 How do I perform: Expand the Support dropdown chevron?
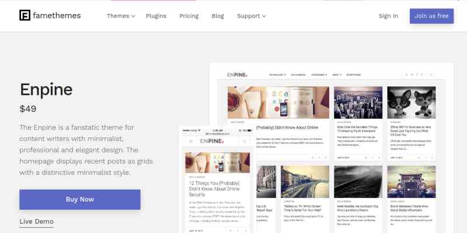[264, 16]
